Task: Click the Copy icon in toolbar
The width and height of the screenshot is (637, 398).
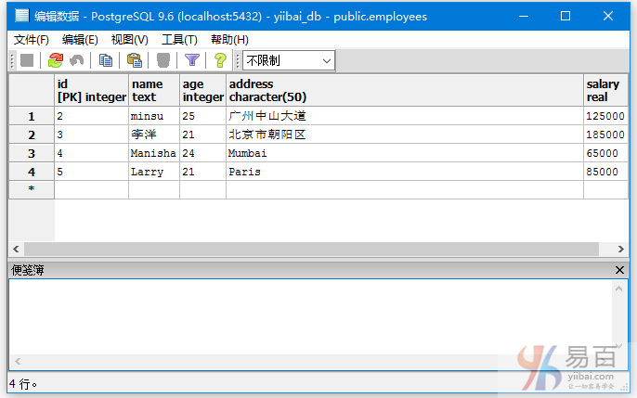Action: 106,60
